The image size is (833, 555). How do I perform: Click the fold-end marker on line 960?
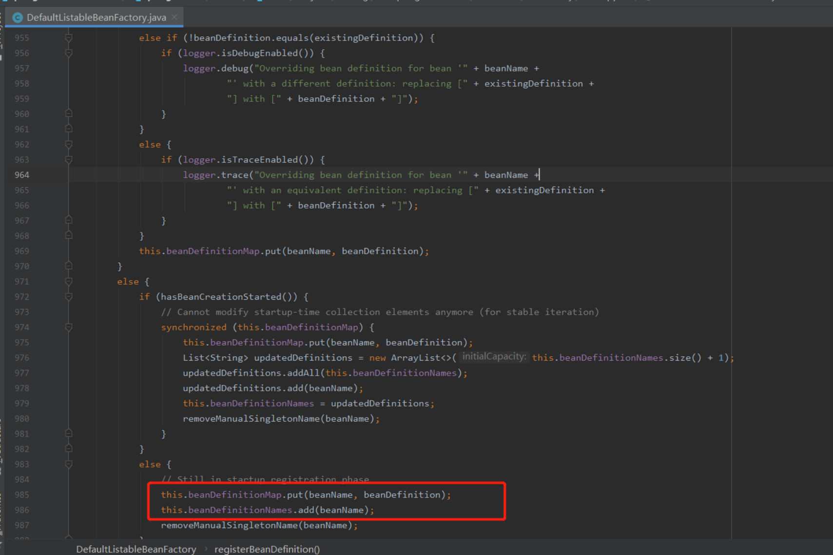[68, 114]
